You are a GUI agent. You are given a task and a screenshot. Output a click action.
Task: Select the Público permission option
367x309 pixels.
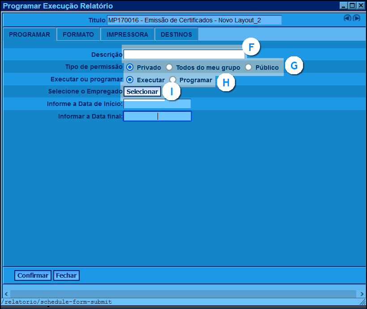click(x=248, y=68)
